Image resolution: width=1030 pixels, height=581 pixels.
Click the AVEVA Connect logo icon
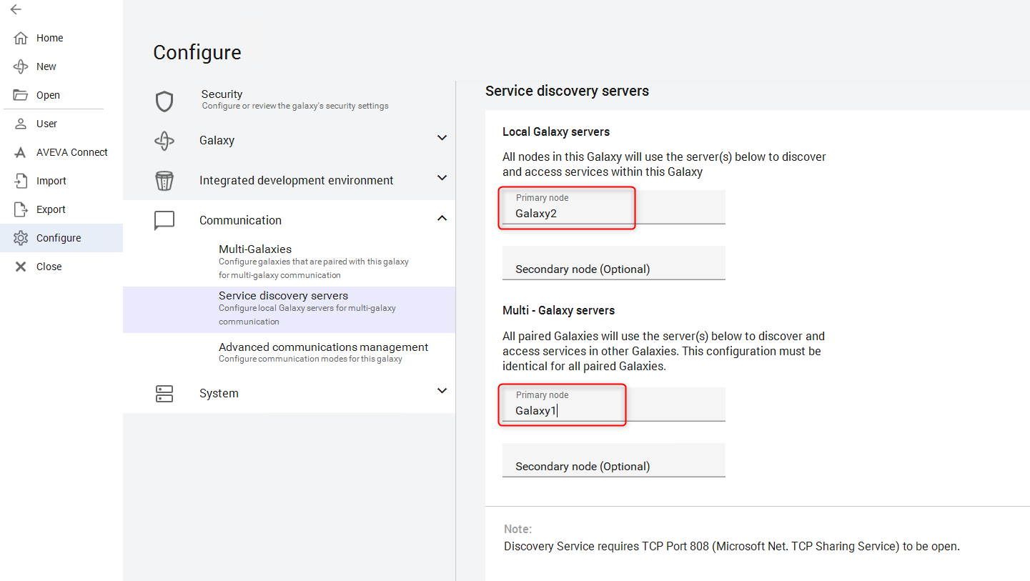(21, 152)
